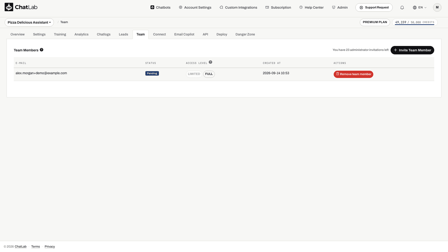
Task: Switch to the API tab
Action: click(x=205, y=34)
